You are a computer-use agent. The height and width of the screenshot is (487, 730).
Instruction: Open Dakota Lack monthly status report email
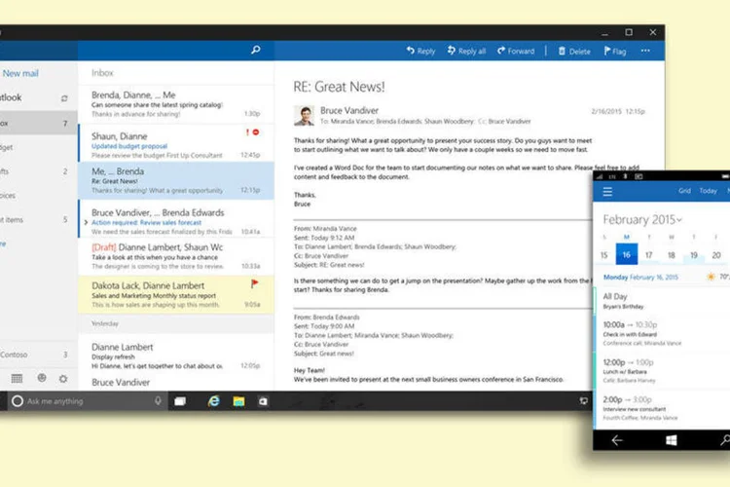point(176,294)
